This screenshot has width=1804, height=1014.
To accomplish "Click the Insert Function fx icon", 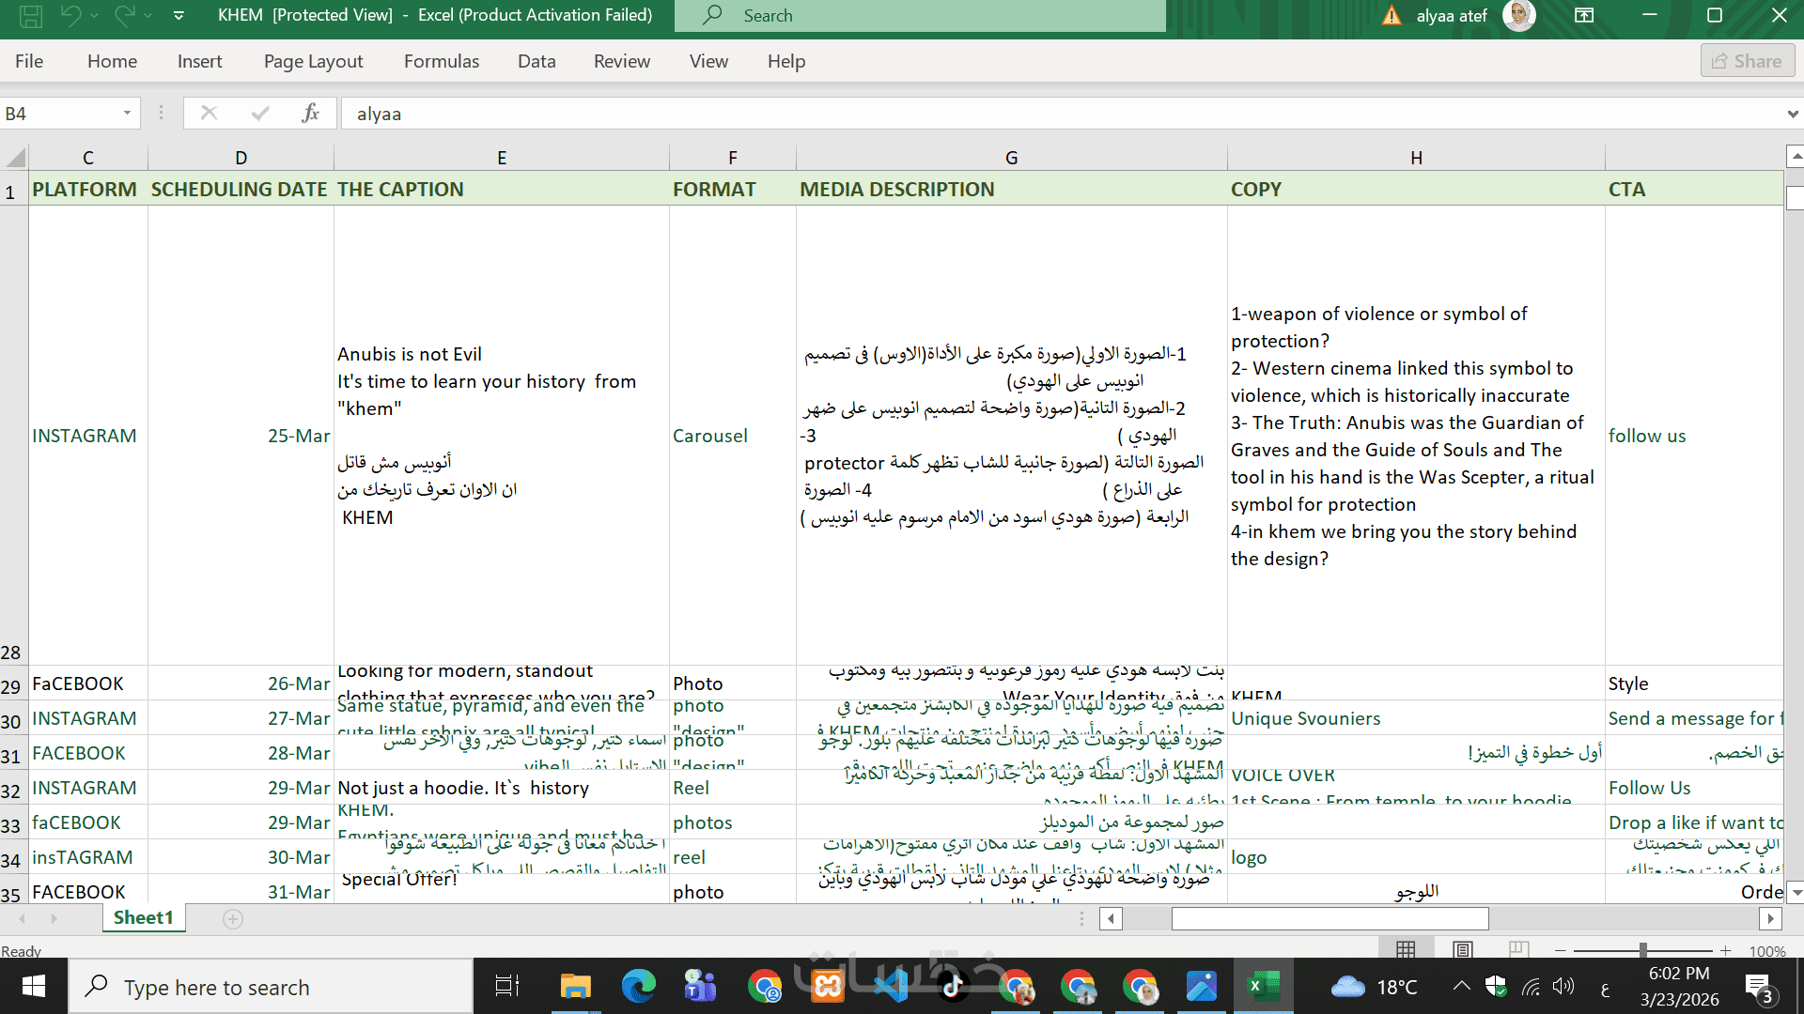I will [310, 114].
